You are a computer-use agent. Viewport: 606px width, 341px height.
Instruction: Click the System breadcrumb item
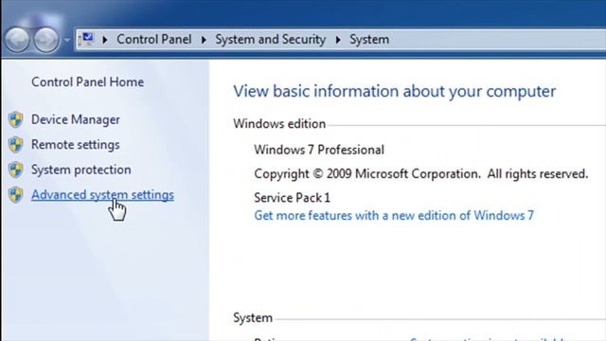click(369, 40)
